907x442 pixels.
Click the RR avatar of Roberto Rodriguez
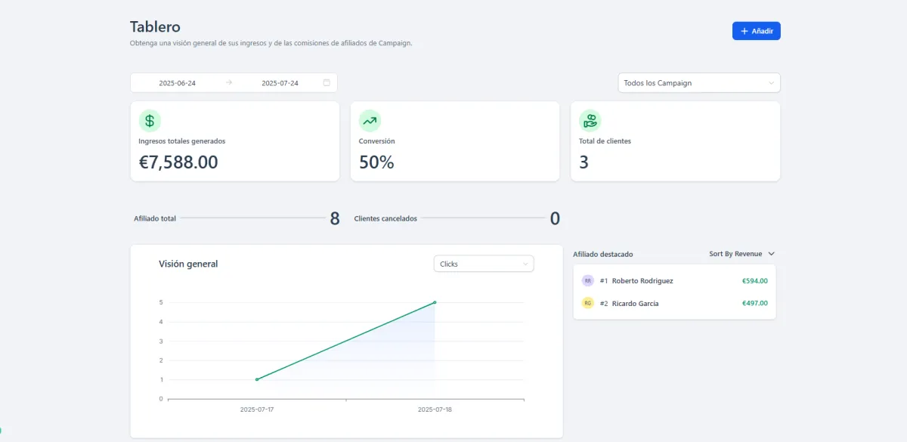[588, 280]
